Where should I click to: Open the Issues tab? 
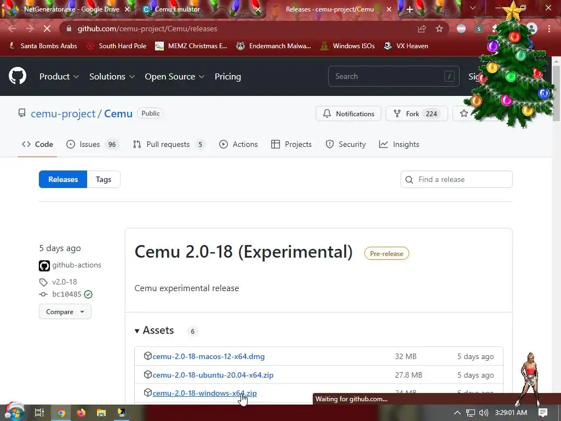coord(93,144)
